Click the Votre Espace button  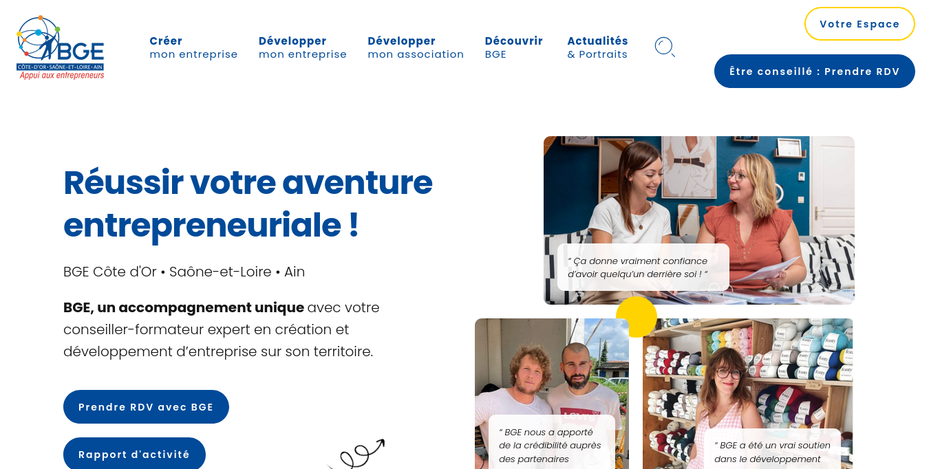point(859,24)
